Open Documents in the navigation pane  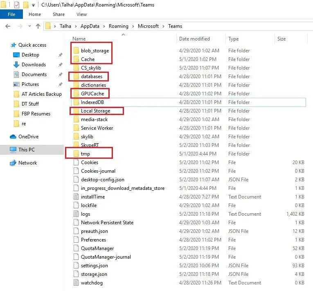coord(34,74)
